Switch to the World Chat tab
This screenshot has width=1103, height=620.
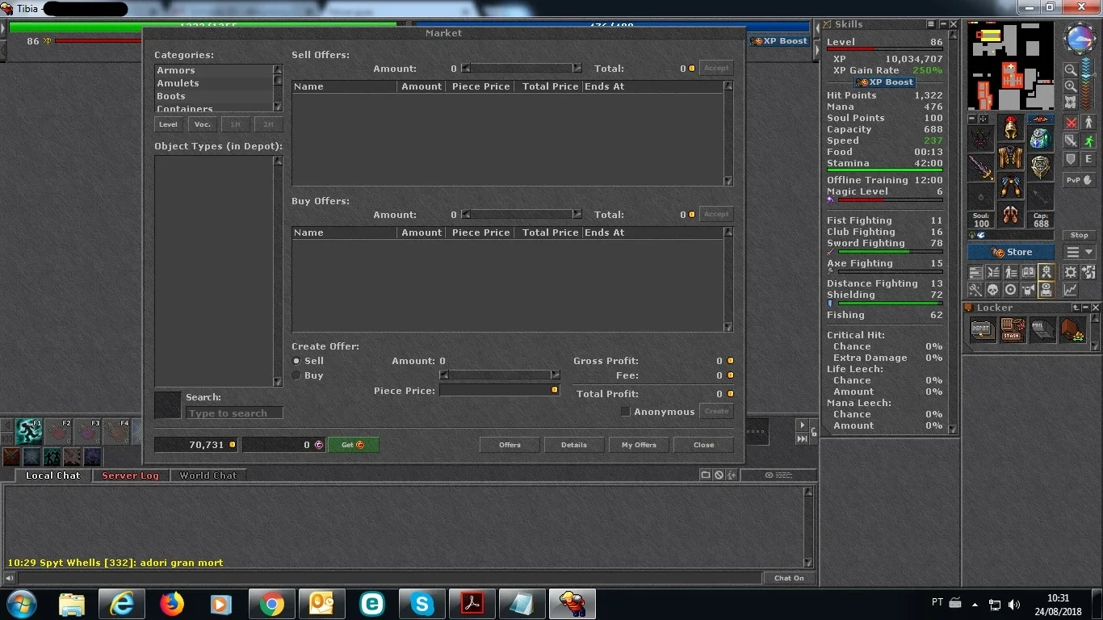click(x=208, y=475)
